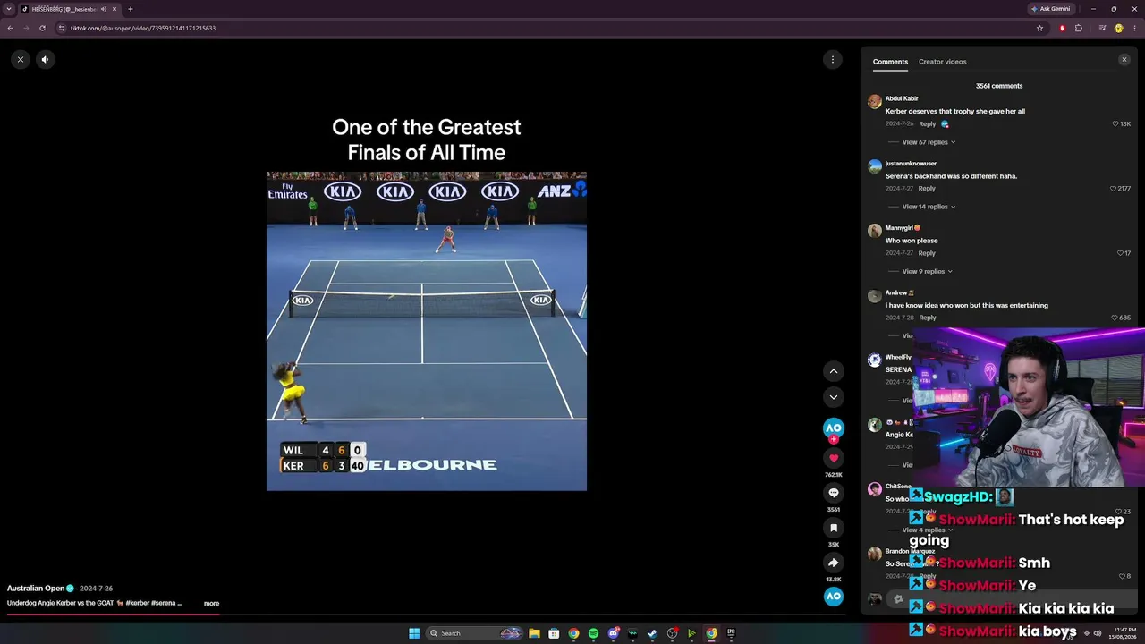This screenshot has height=644, width=1145.
Task: Click the tennis video to pause playback
Action: pos(427,331)
